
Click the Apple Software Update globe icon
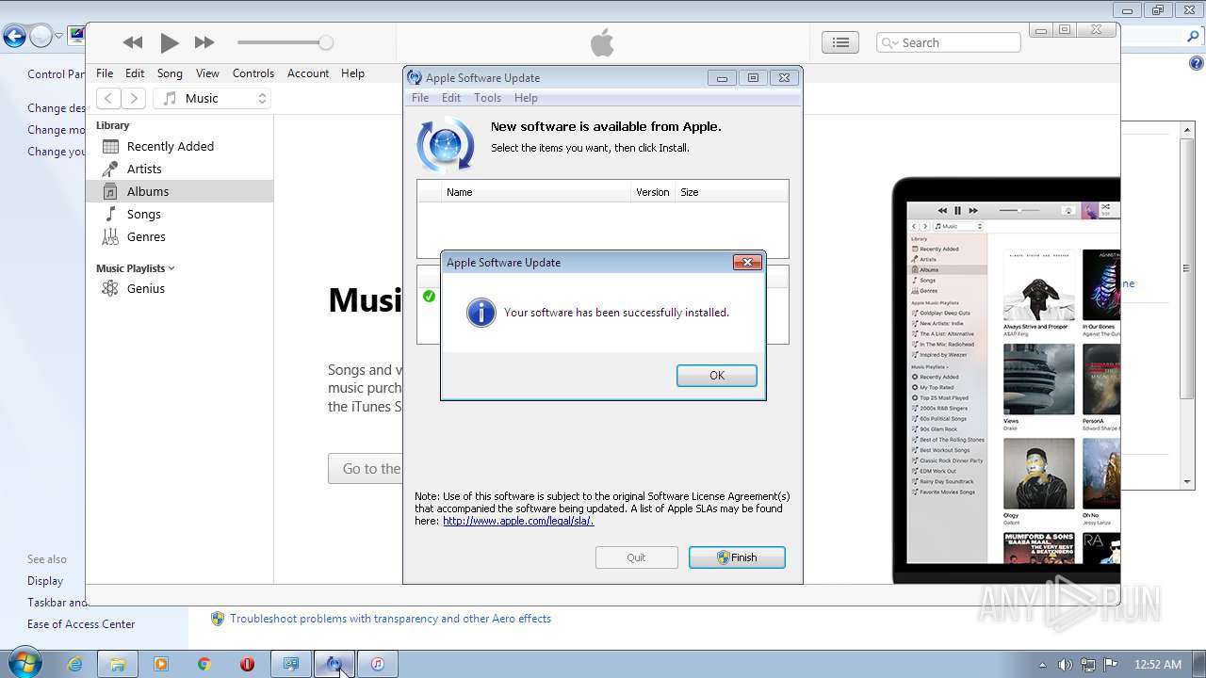445,145
